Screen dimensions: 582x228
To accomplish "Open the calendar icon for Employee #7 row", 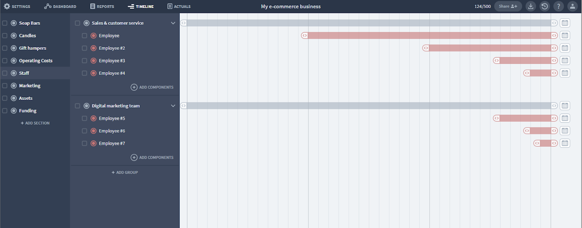I will (565, 143).
